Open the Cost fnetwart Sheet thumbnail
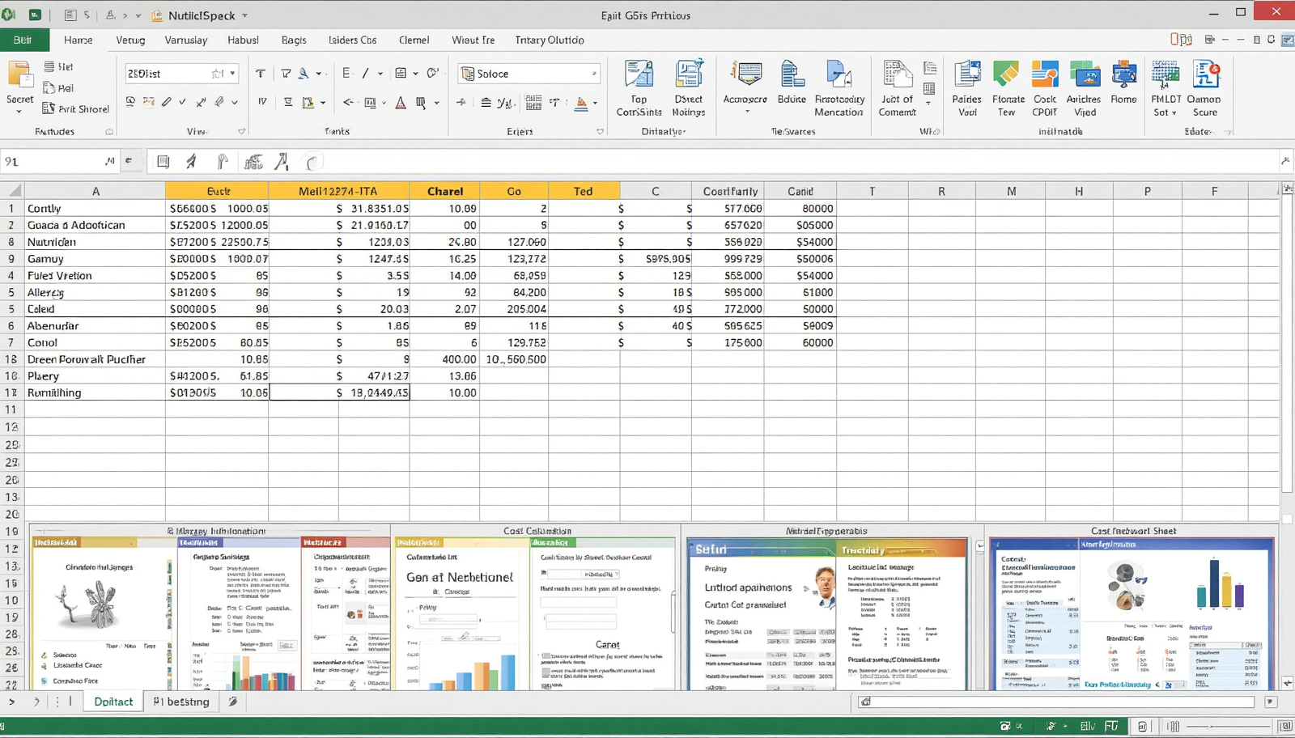The image size is (1295, 738). coord(1132,607)
